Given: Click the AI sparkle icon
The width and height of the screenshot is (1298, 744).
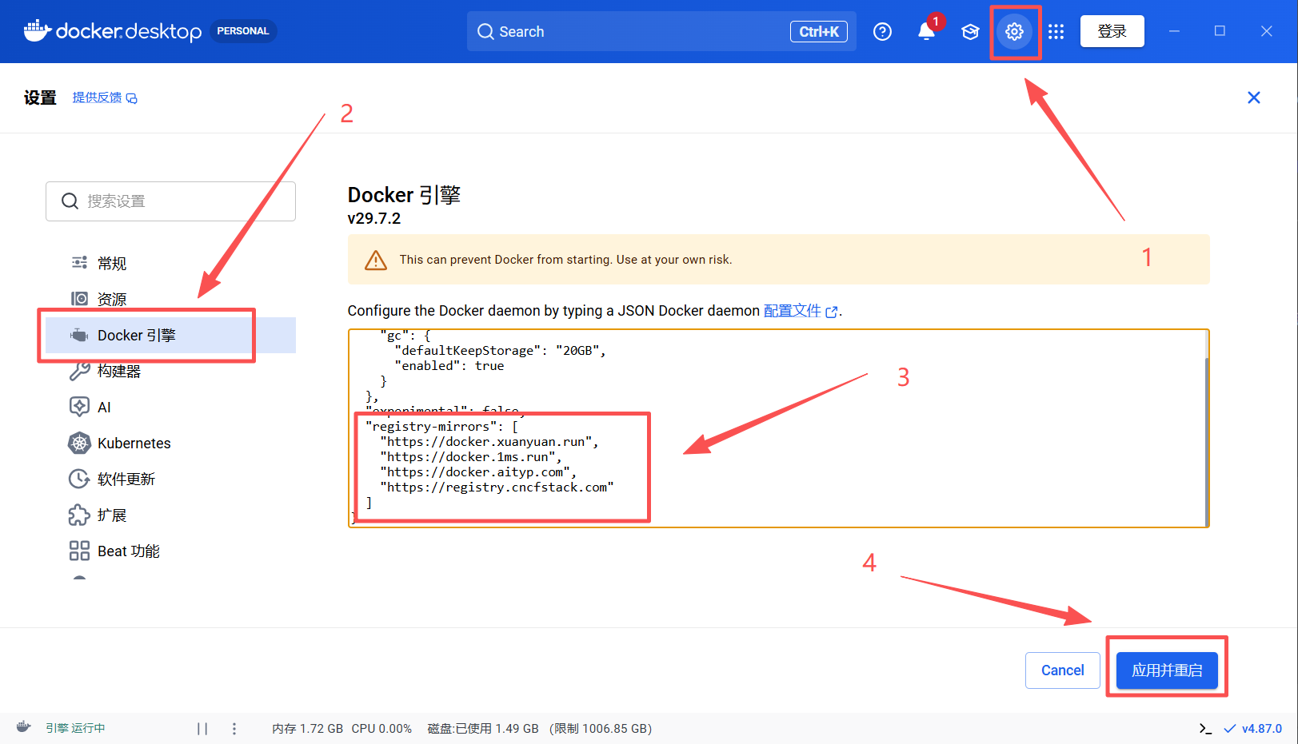Looking at the screenshot, I should pyautogui.click(x=79, y=407).
